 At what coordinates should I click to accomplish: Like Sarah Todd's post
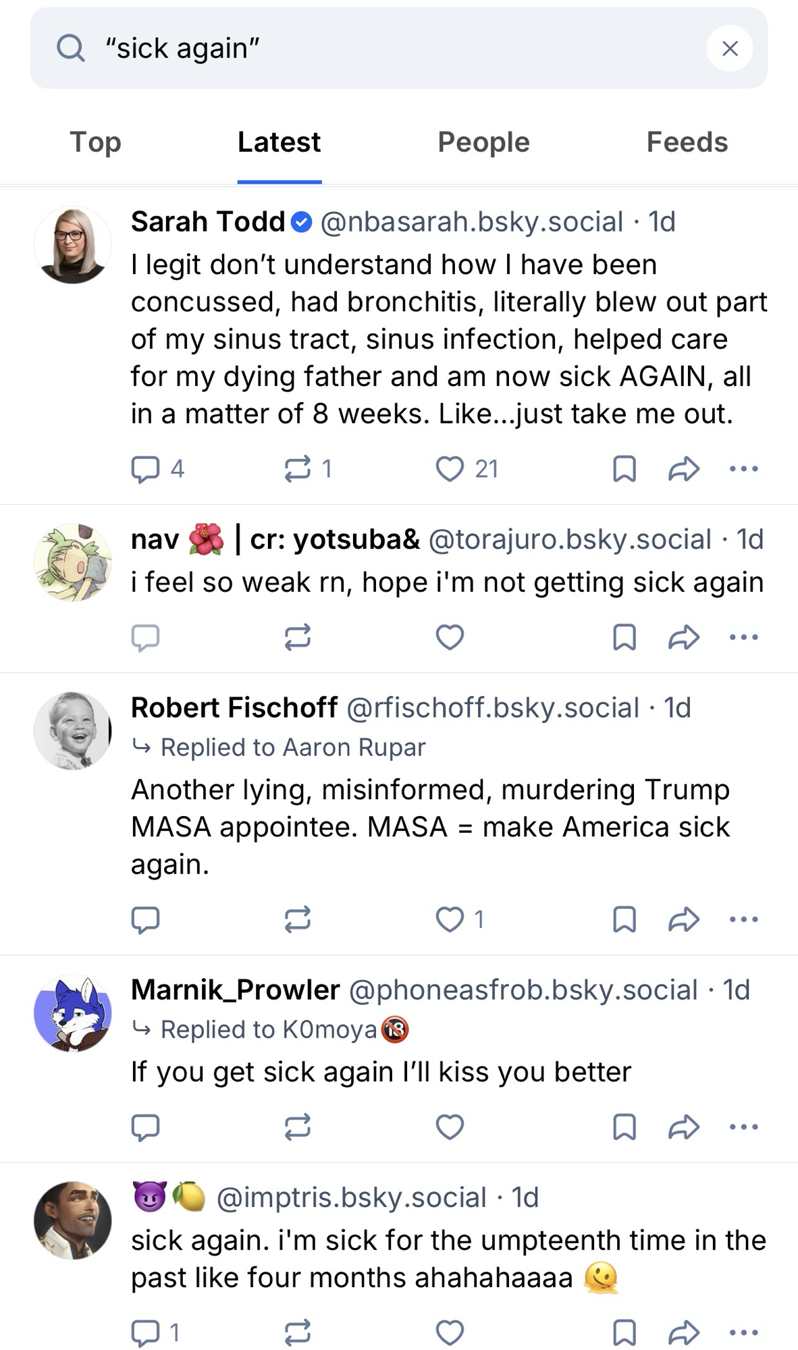click(x=450, y=468)
